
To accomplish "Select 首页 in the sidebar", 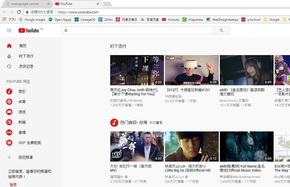I will [23, 46].
